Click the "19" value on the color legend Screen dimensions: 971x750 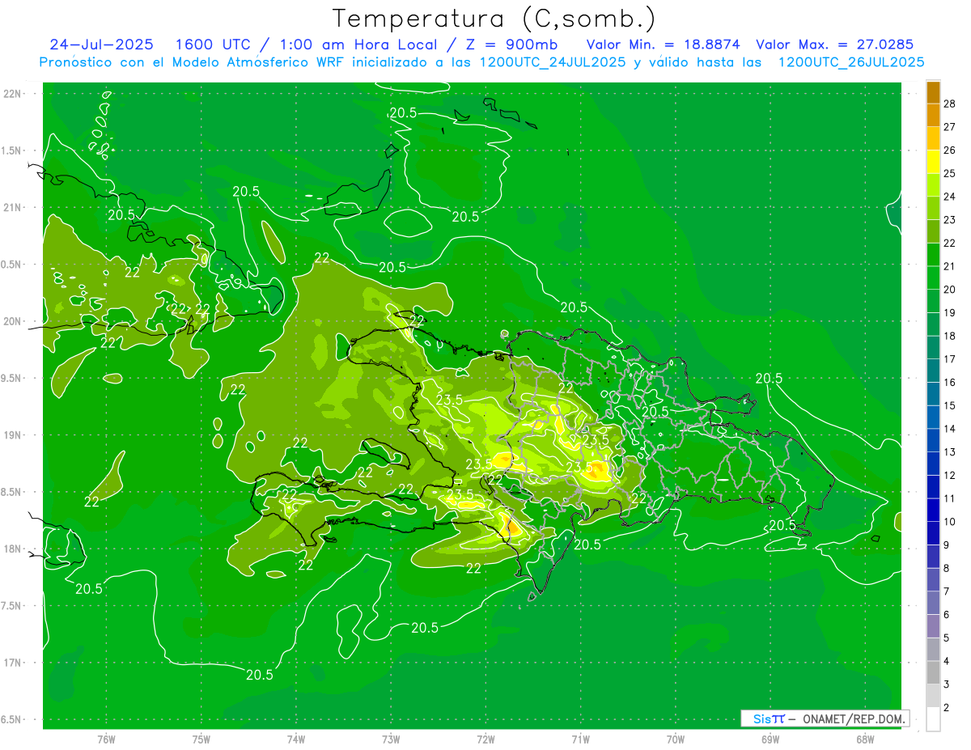tap(950, 312)
